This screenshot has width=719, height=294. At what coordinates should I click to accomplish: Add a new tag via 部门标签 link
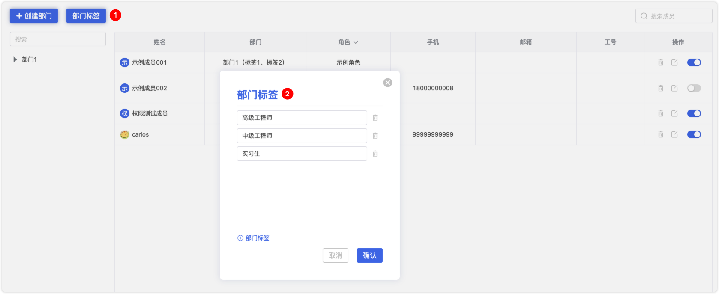click(254, 238)
